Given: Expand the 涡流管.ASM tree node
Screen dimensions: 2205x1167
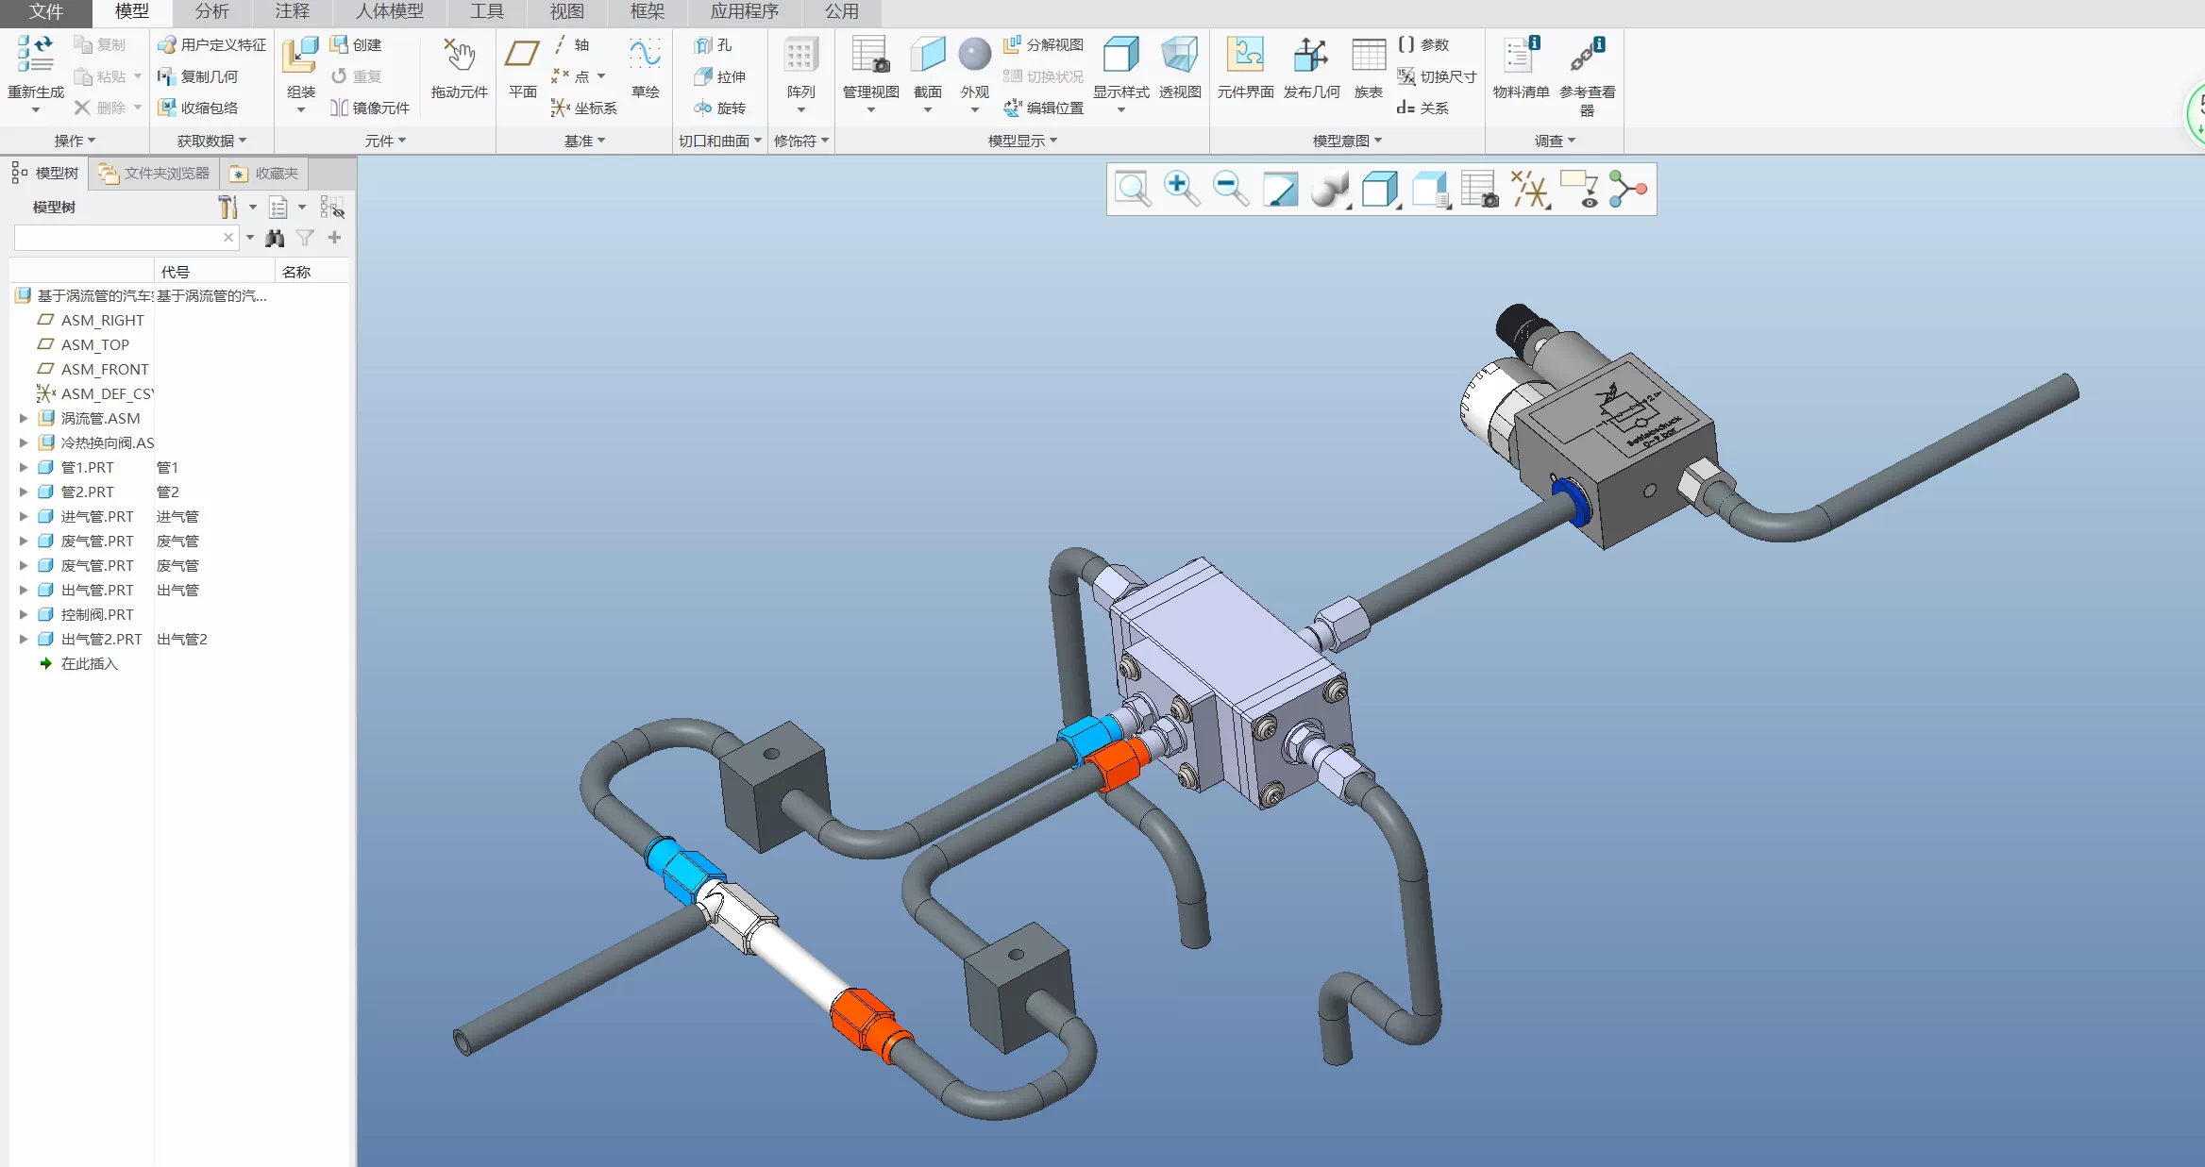Looking at the screenshot, I should click(24, 418).
